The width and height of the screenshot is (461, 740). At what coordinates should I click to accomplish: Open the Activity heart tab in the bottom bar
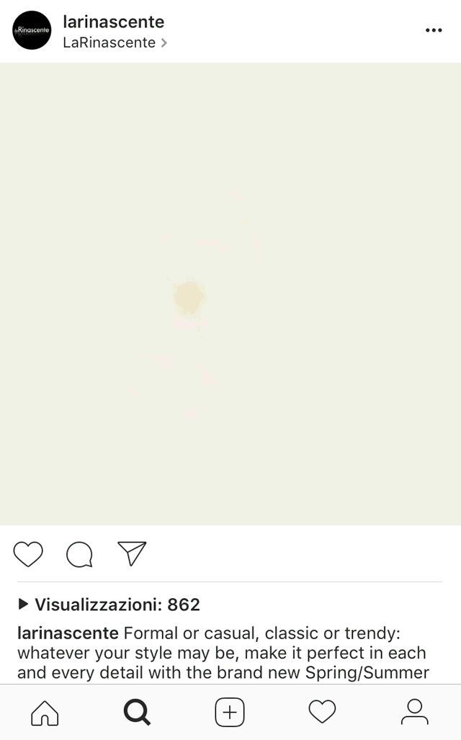tap(322, 712)
